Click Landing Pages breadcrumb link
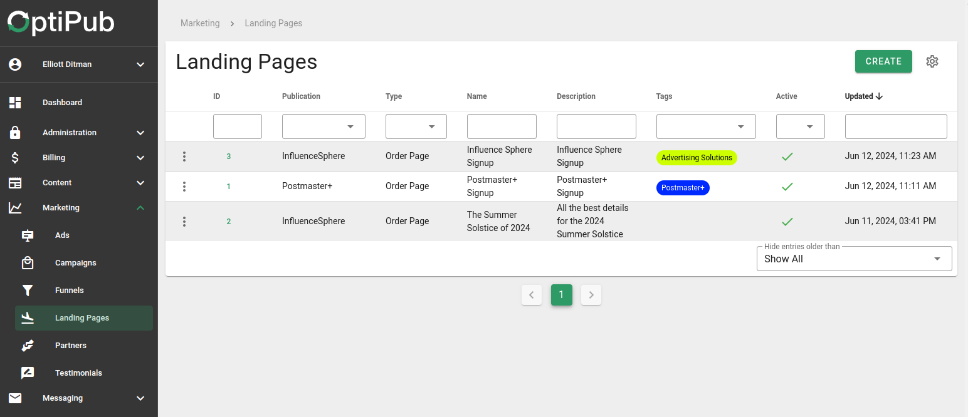 click(273, 23)
